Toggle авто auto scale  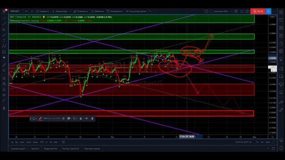click(268, 142)
